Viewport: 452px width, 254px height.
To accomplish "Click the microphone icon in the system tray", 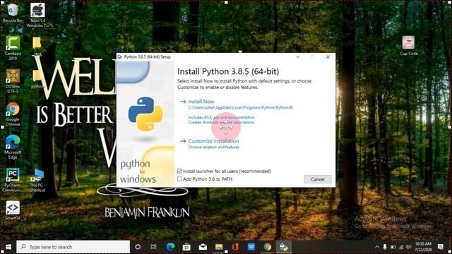I will [x=385, y=247].
